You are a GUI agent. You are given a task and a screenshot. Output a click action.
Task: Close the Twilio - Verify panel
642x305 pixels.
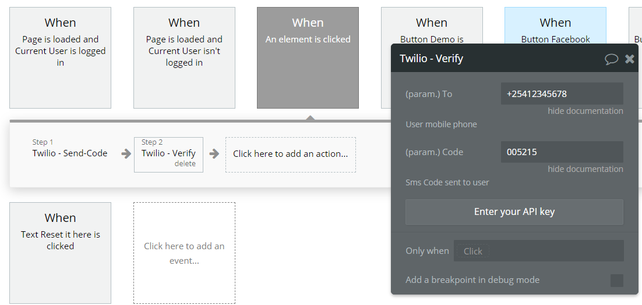(x=630, y=59)
